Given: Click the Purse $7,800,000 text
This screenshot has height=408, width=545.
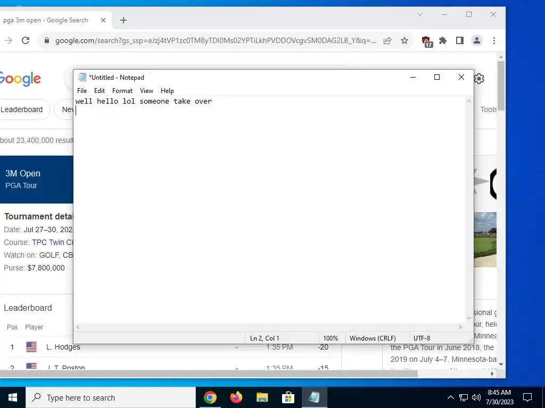Looking at the screenshot, I should pos(34,268).
